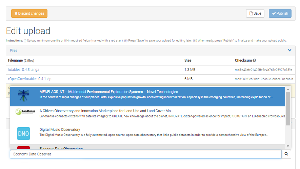
Task: Click the magnifier search button
Action: (x=286, y=154)
